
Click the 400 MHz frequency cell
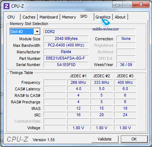tap(125, 82)
